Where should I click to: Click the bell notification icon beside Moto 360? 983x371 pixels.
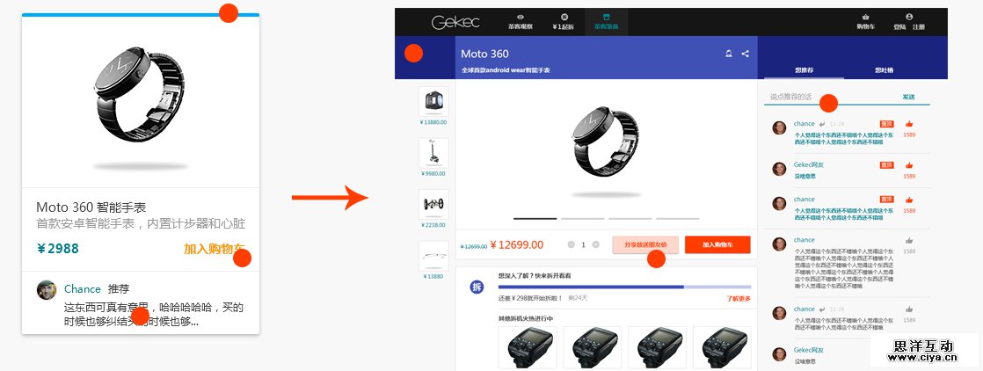point(729,54)
